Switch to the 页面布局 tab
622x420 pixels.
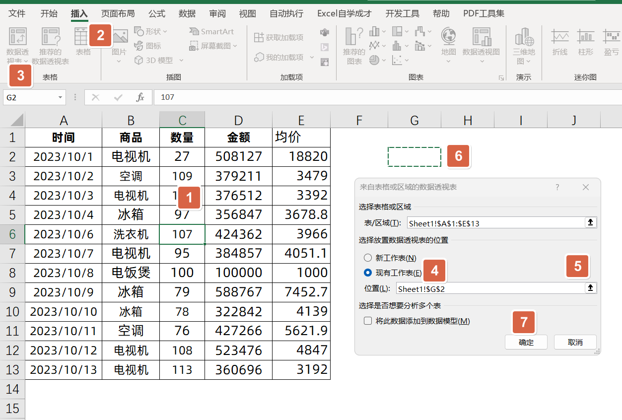point(118,13)
